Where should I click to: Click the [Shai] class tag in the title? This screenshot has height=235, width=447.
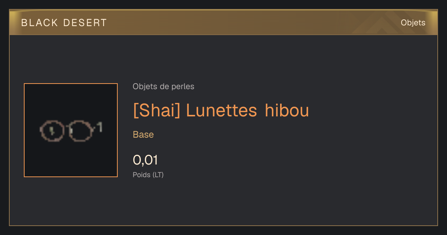(x=157, y=110)
